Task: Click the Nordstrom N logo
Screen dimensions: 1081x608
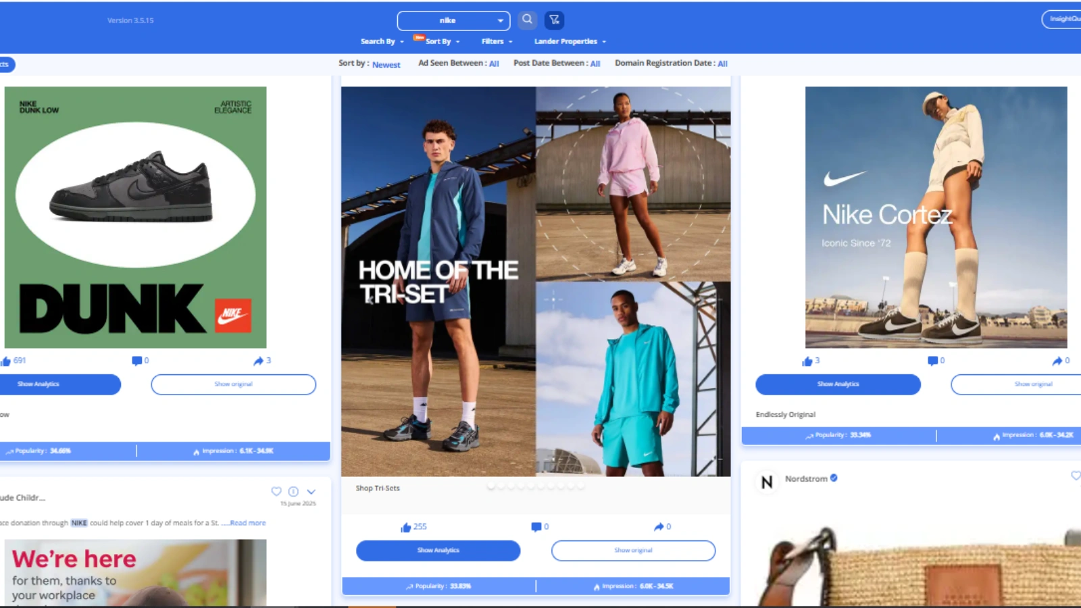Action: point(767,482)
